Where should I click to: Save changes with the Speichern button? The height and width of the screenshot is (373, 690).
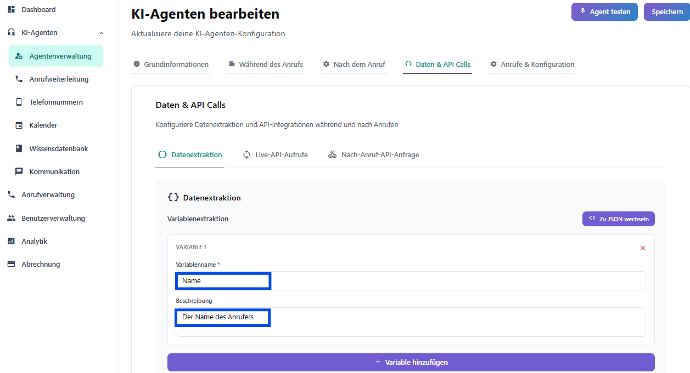(667, 12)
